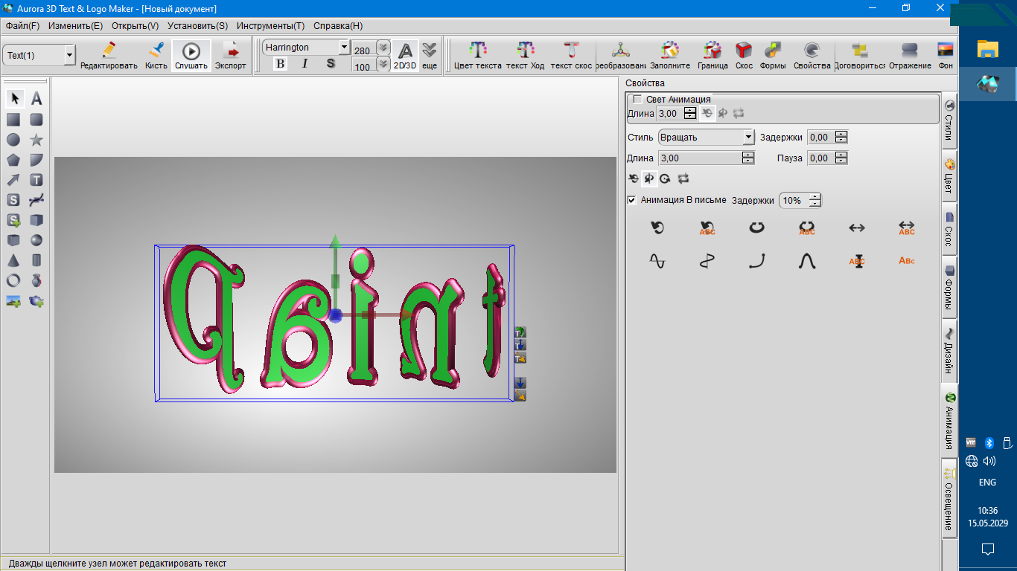
Task: Click the Цвет текста icon
Action: pos(477,55)
